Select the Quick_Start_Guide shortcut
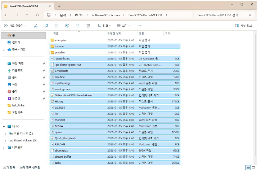The width and height of the screenshot is (257, 171). pyautogui.click(x=115, y=138)
